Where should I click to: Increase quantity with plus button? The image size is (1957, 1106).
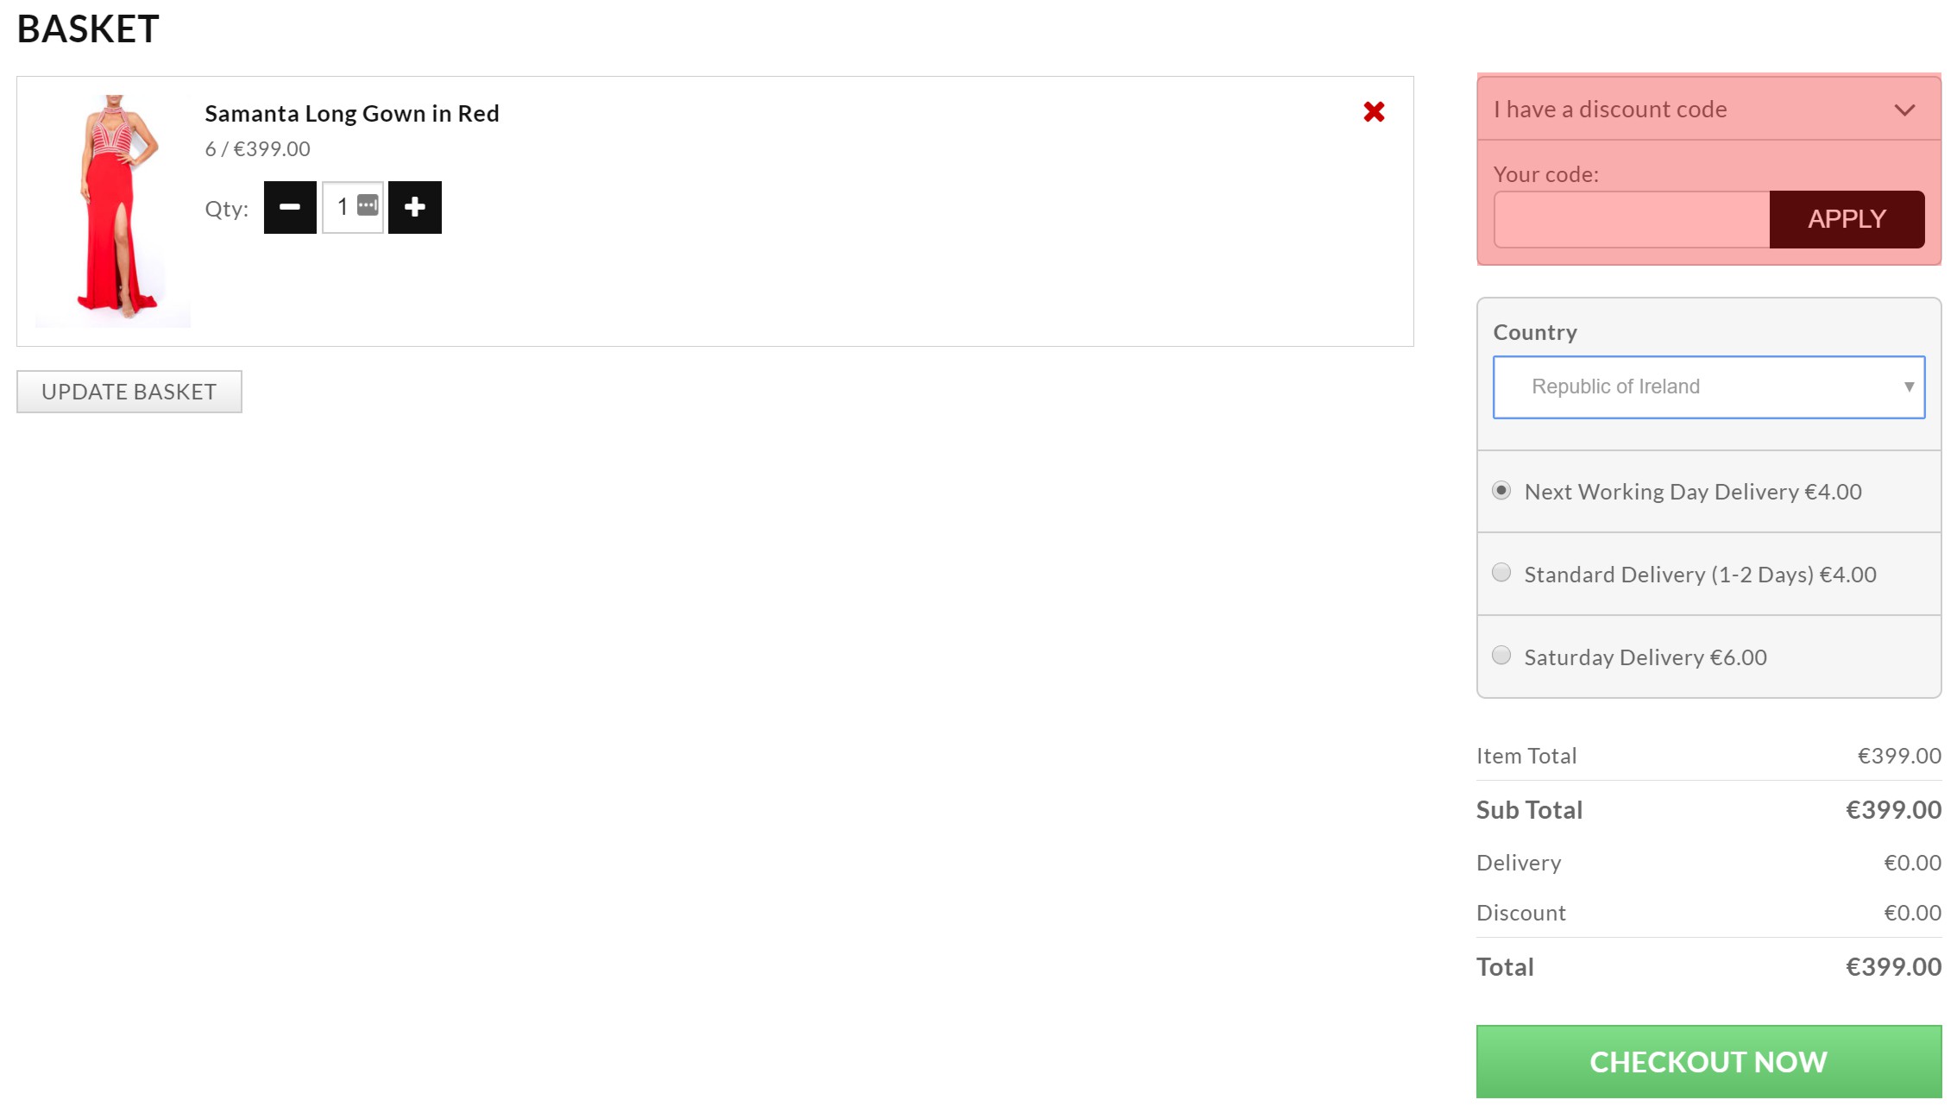click(415, 207)
